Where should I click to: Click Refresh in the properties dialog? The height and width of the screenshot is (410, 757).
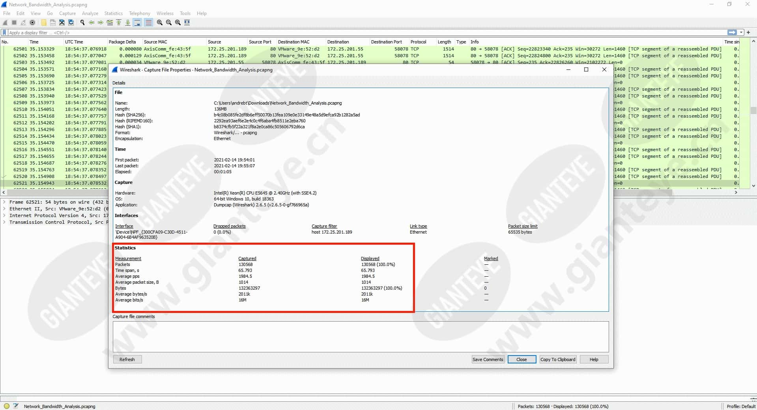coord(127,359)
